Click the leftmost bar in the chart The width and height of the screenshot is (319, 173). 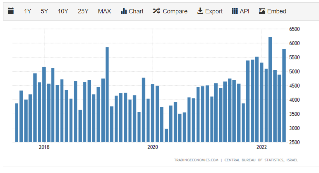pos(17,123)
